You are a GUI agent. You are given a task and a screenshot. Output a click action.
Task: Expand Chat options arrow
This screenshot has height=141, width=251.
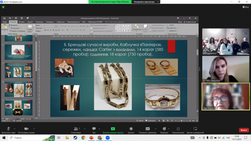pyautogui.click(x=99, y=128)
